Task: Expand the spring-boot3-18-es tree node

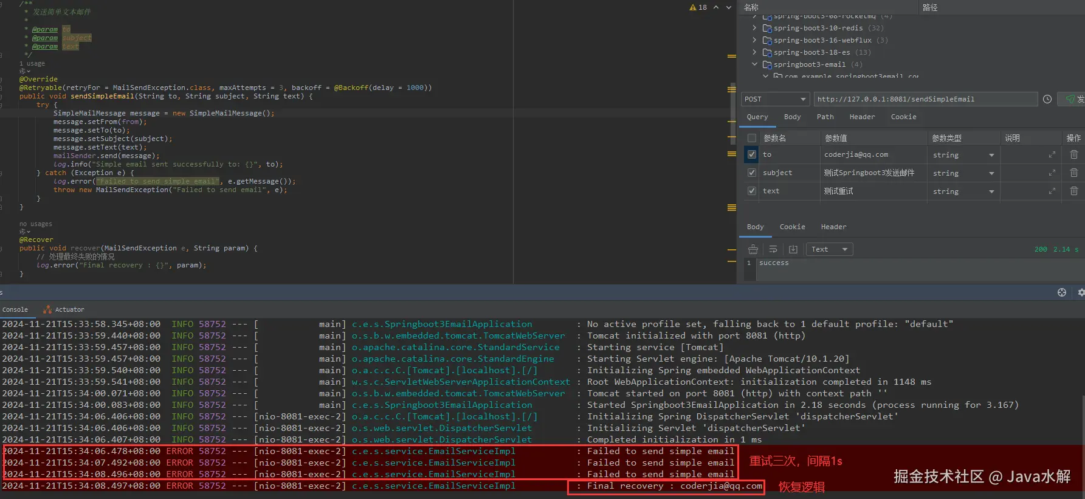Action: coord(754,52)
